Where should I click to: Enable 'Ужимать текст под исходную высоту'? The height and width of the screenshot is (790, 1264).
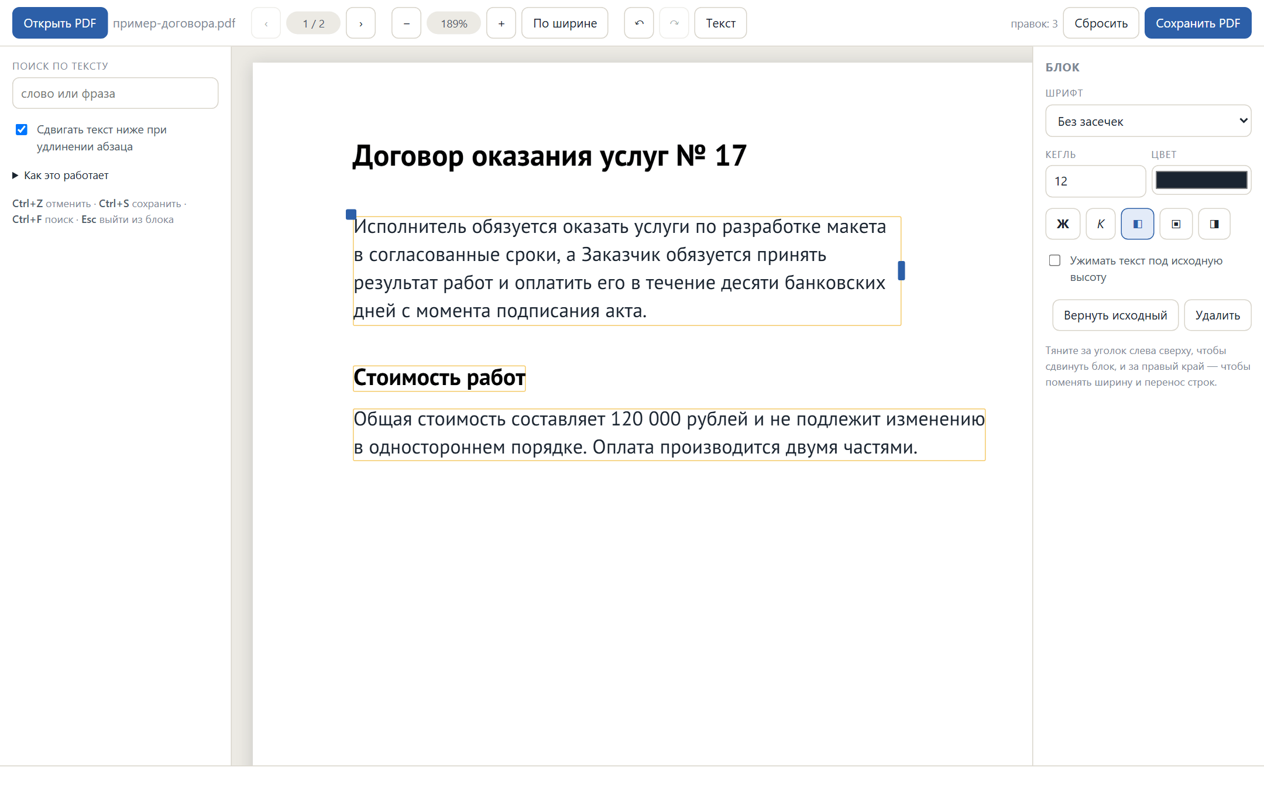(1055, 260)
